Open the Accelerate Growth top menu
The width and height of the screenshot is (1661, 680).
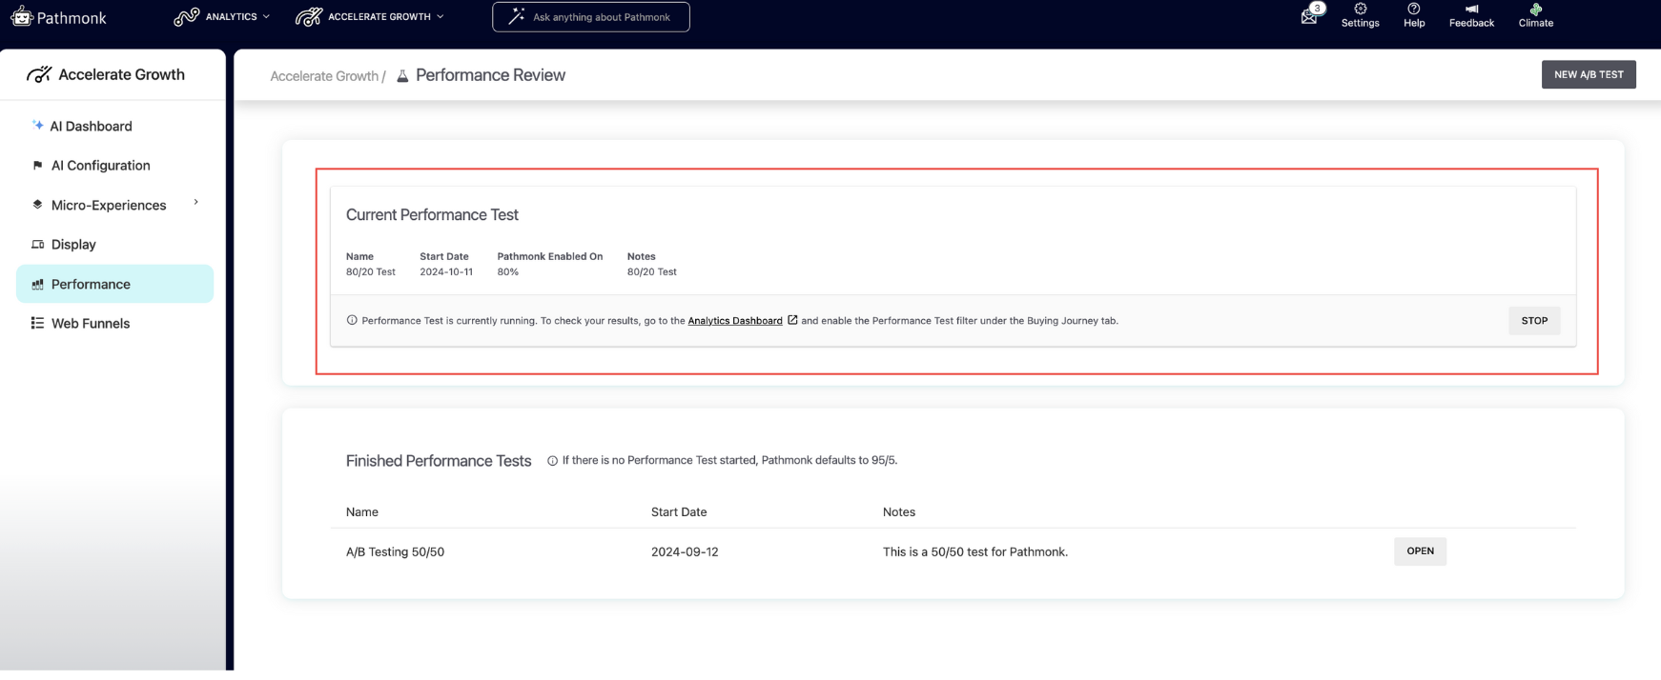[x=370, y=17]
